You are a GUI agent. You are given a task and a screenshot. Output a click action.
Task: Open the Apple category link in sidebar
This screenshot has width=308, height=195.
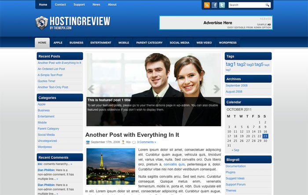pyautogui.click(x=41, y=104)
